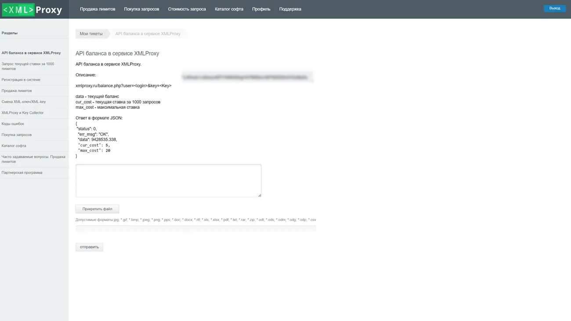
Task: Open Покупка запросов in top navigation
Action: pyautogui.click(x=141, y=9)
